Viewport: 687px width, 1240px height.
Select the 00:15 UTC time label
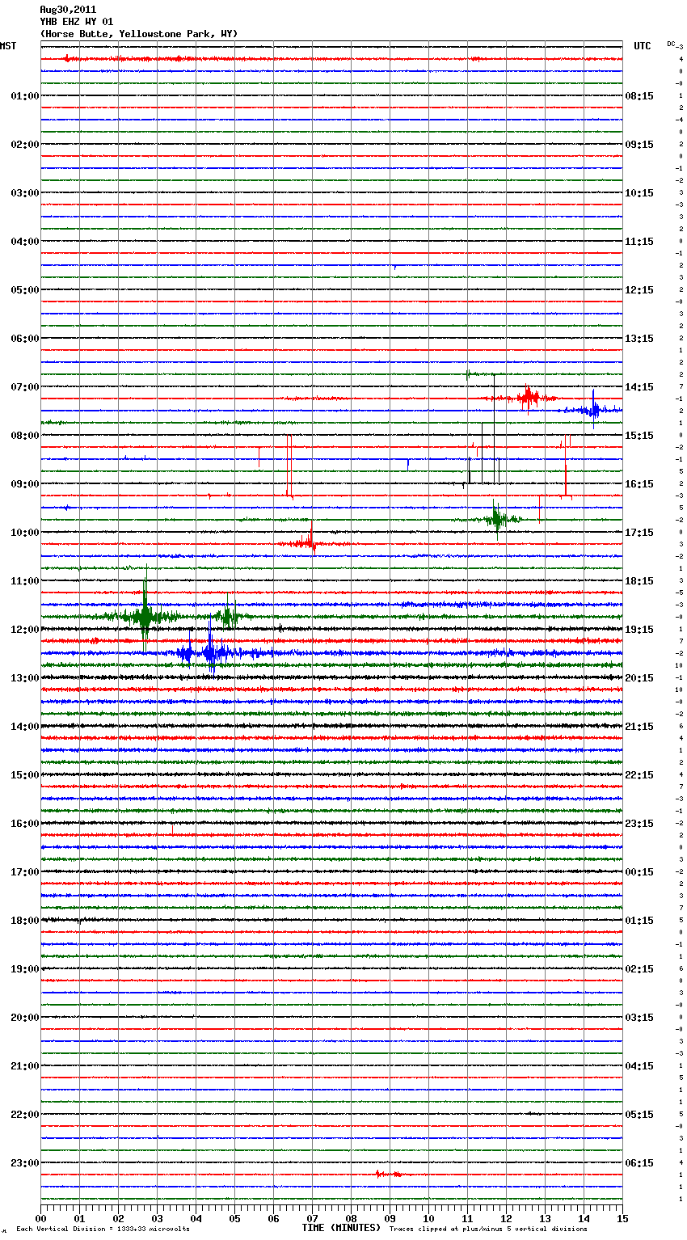tap(639, 872)
